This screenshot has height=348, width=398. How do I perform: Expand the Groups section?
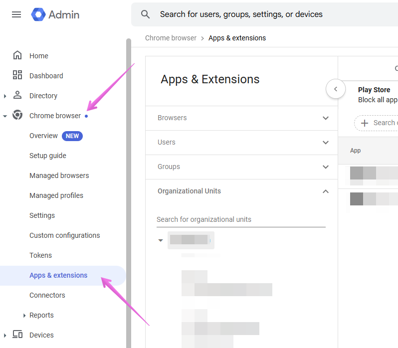(x=326, y=167)
